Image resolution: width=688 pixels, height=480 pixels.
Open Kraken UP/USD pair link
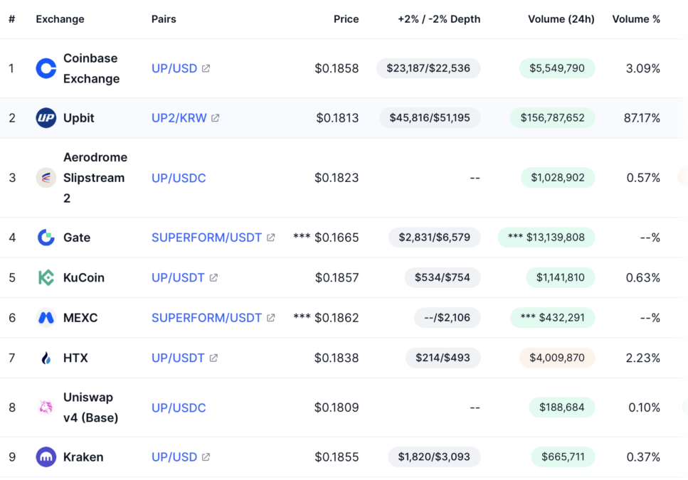tap(174, 457)
